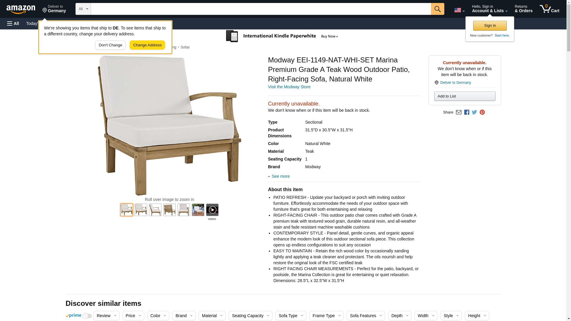Open Returns & Orders
This screenshot has height=321, width=571.
(523, 9)
